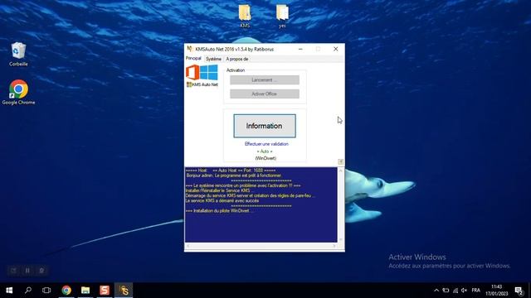Open taskbar search magnifier
The image size is (531, 298).
click(x=28, y=291)
